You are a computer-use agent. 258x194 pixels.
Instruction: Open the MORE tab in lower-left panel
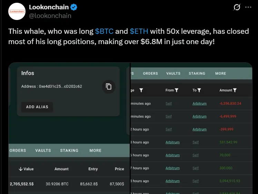click(95, 151)
